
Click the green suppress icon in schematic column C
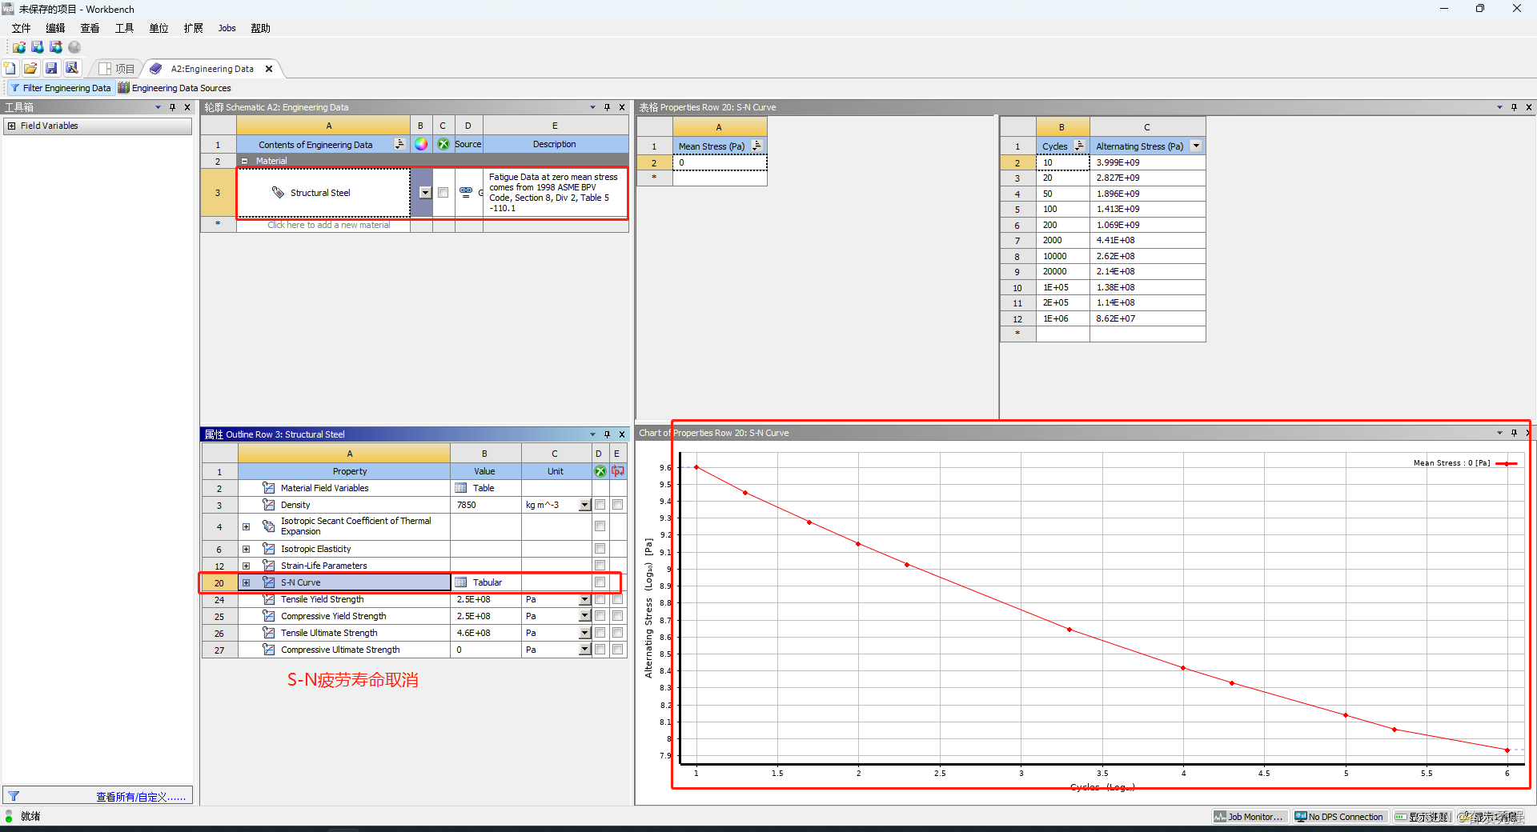tap(443, 144)
